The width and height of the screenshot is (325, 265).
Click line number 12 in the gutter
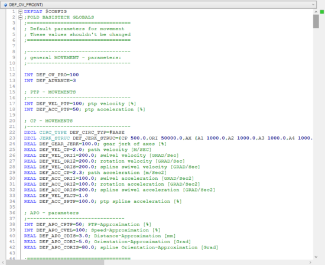12,75
